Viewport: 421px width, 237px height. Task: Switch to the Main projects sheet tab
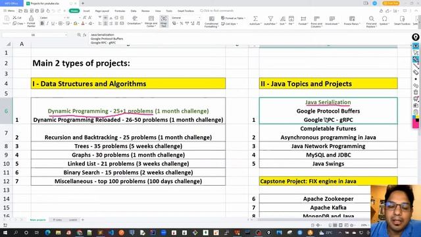(38, 220)
